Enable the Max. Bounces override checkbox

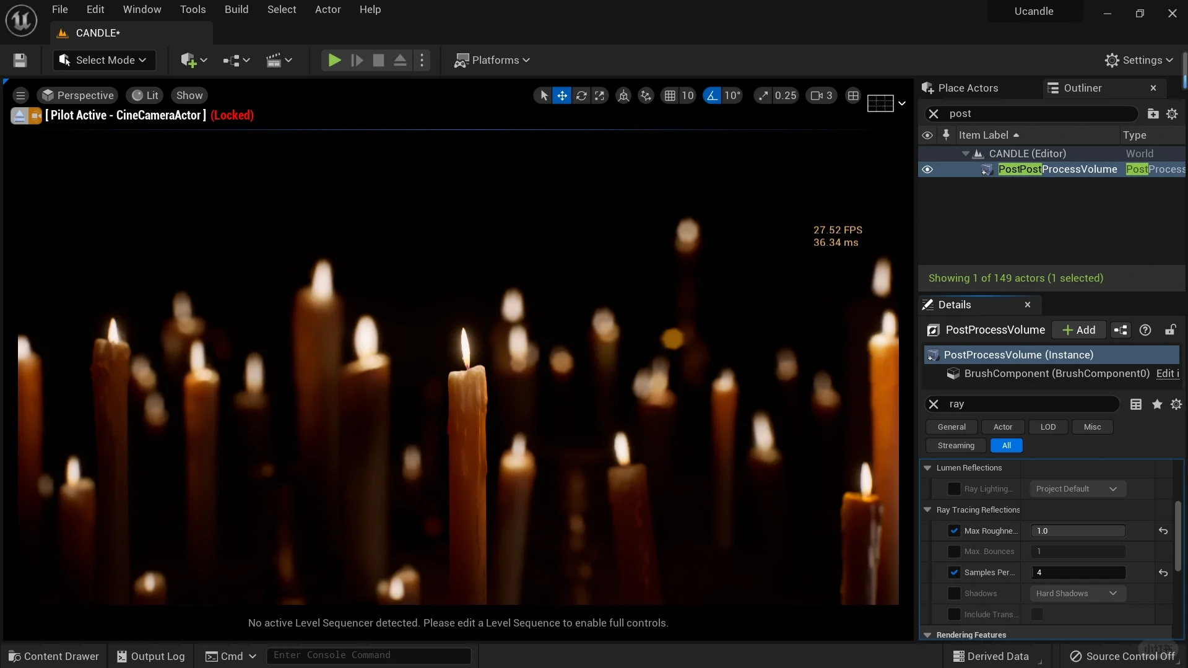pos(954,552)
